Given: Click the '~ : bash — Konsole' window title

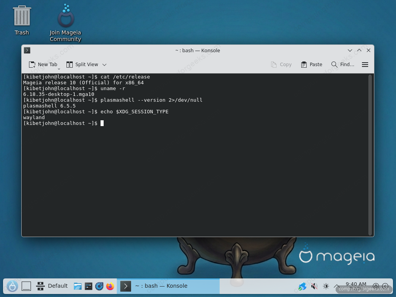Looking at the screenshot, I should tap(198, 50).
